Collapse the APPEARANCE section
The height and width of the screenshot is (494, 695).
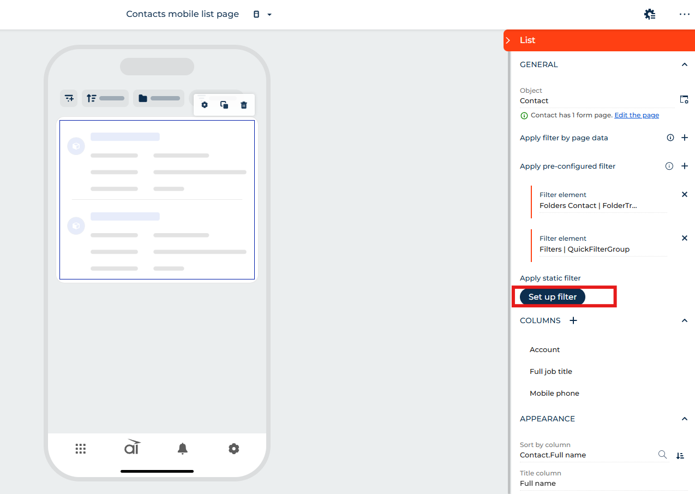click(x=685, y=419)
